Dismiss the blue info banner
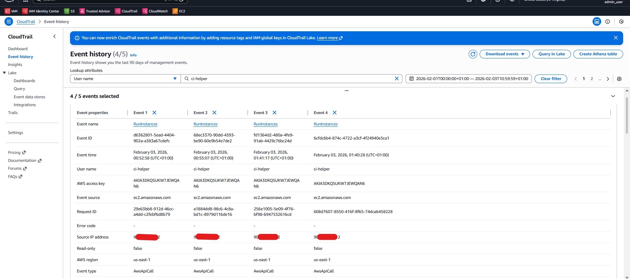This screenshot has width=630, height=279. point(616,38)
